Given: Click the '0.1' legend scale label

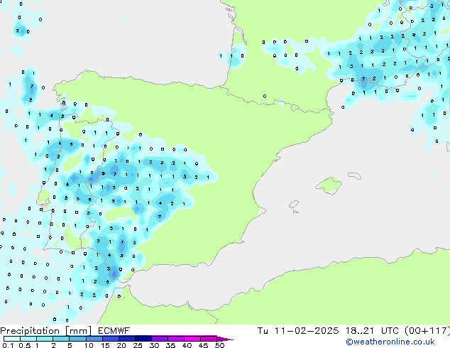Looking at the screenshot, I should (8, 345).
